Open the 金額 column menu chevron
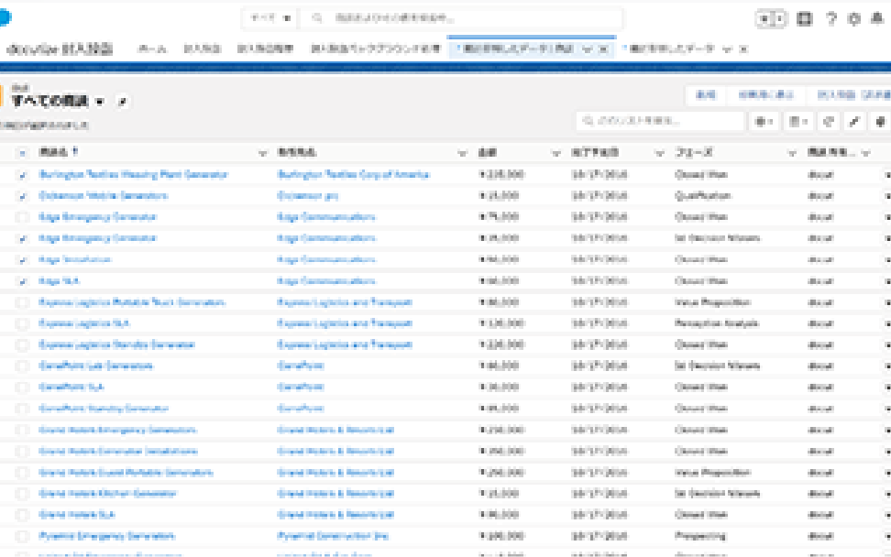 (x=555, y=153)
